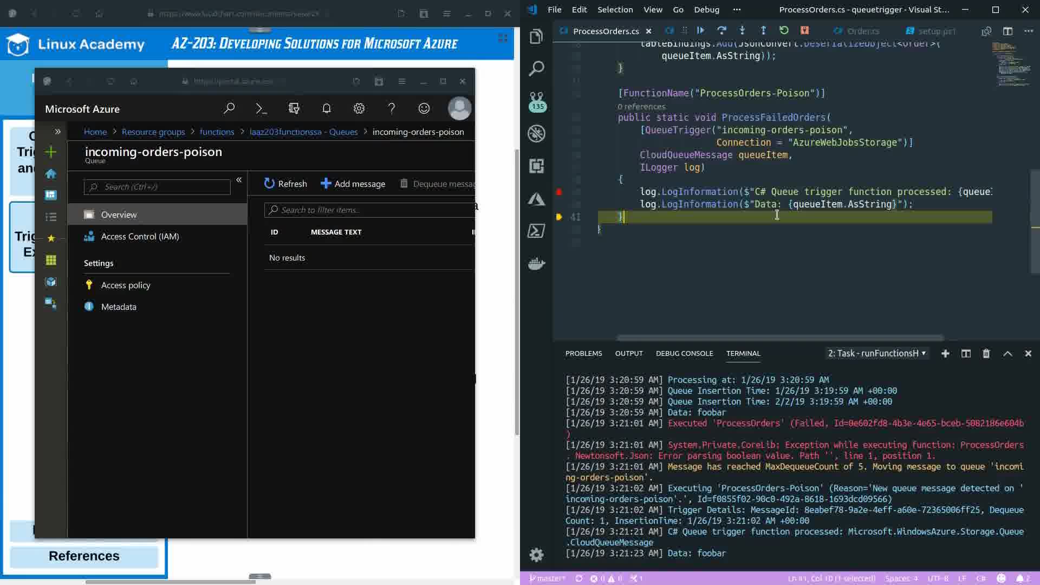
Task: Maximize the terminal panel size chevron
Action: 1007,354
